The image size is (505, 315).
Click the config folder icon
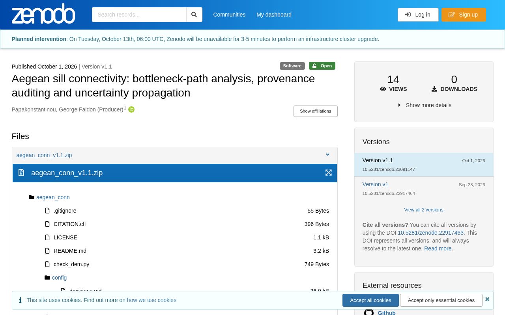pyautogui.click(x=47, y=278)
